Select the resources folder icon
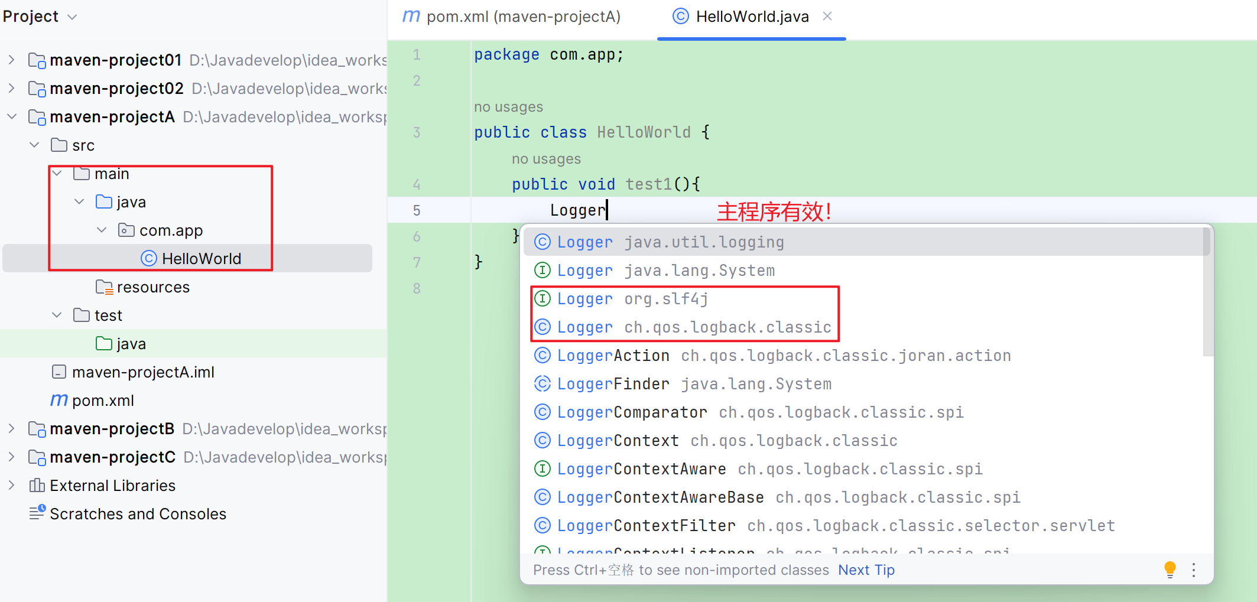1257x602 pixels. click(x=104, y=287)
